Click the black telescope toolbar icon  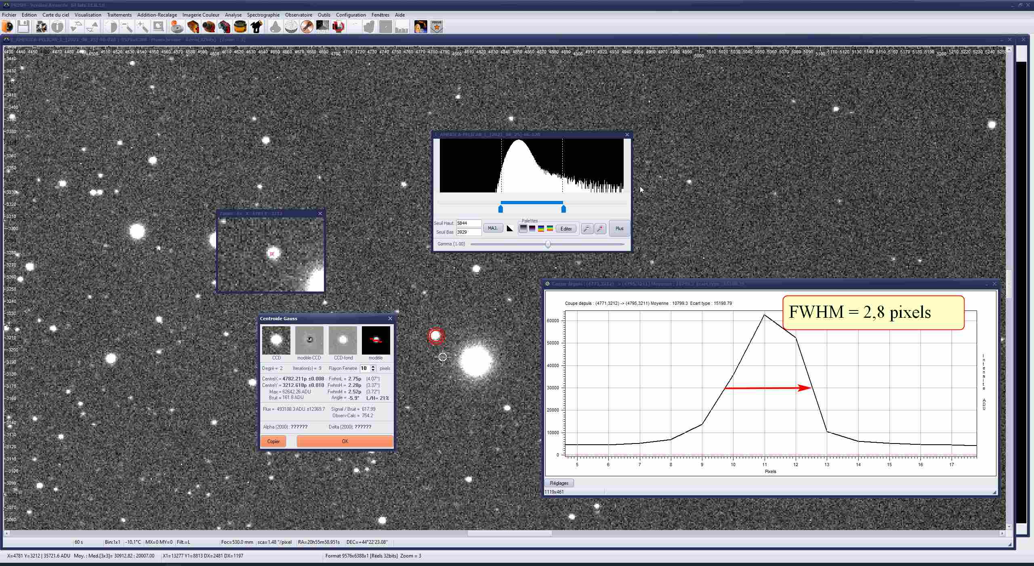point(256,27)
